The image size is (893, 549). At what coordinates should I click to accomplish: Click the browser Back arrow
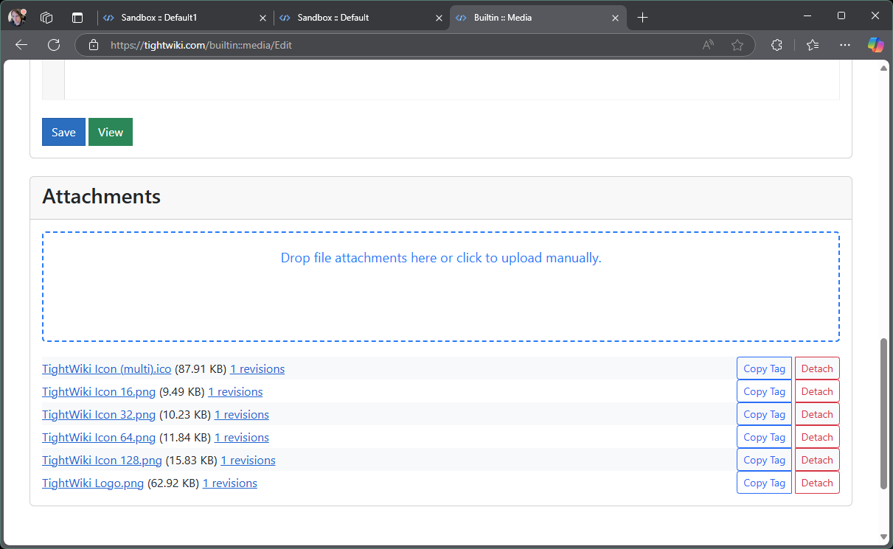21,45
